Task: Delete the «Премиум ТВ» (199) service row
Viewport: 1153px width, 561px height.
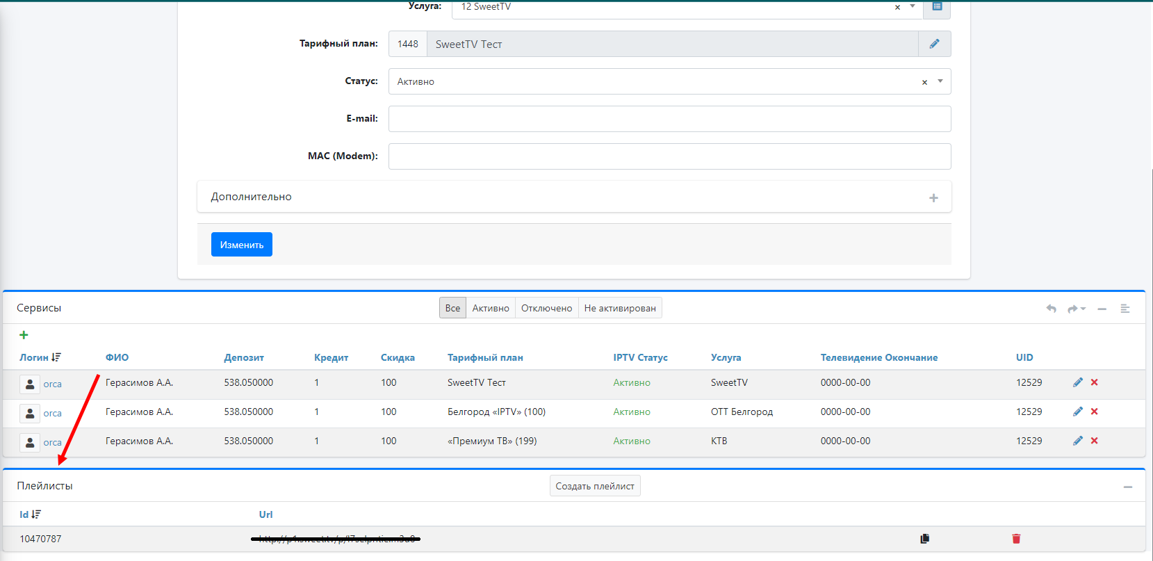Action: [x=1094, y=441]
